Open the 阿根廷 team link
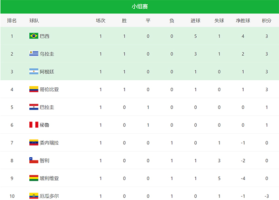This screenshot has width=279, height=200. (47, 71)
